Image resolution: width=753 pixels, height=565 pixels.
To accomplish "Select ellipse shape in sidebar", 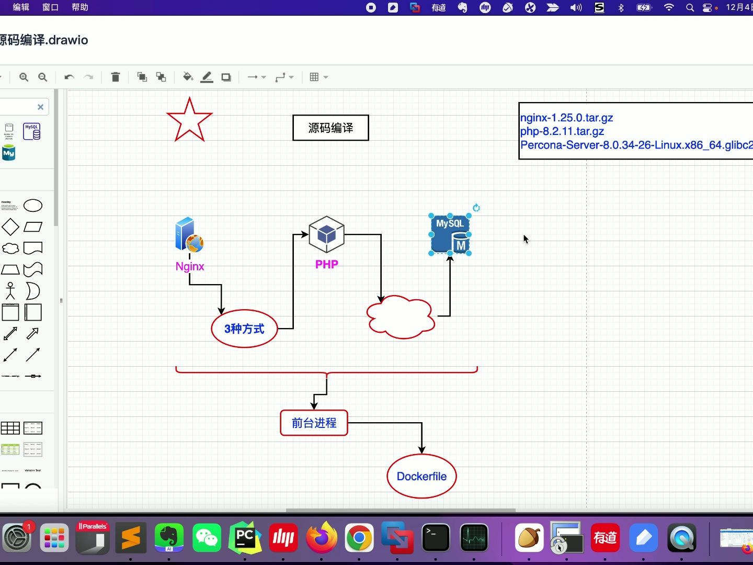I will pyautogui.click(x=33, y=206).
